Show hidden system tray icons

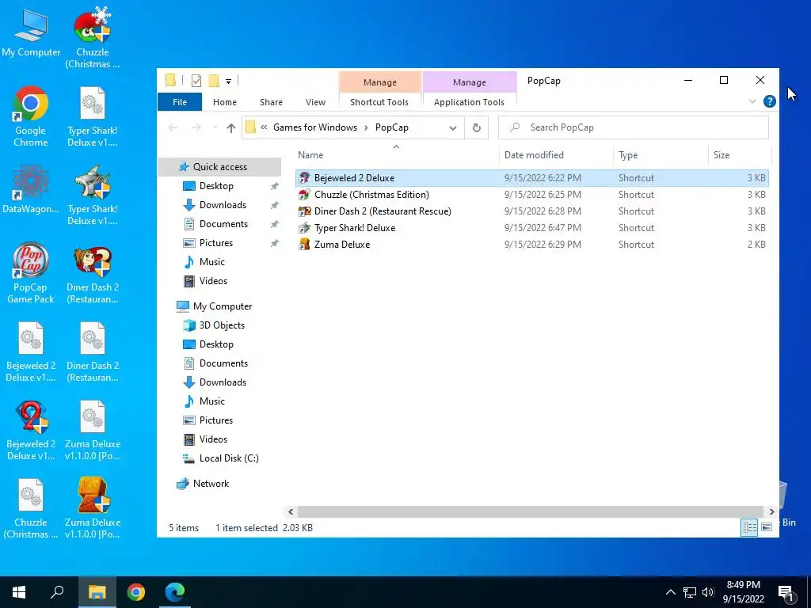click(x=670, y=592)
